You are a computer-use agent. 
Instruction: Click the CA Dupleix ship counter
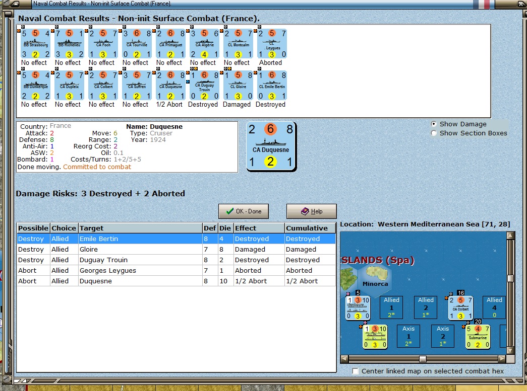tap(69, 86)
